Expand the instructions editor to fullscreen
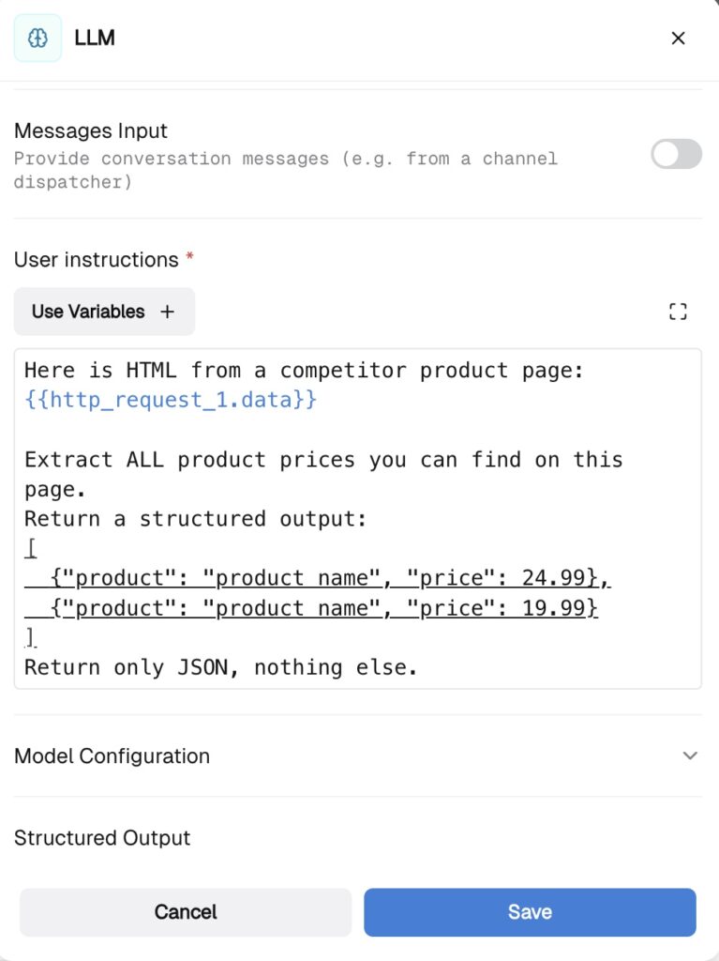This screenshot has height=961, width=719. tap(678, 313)
